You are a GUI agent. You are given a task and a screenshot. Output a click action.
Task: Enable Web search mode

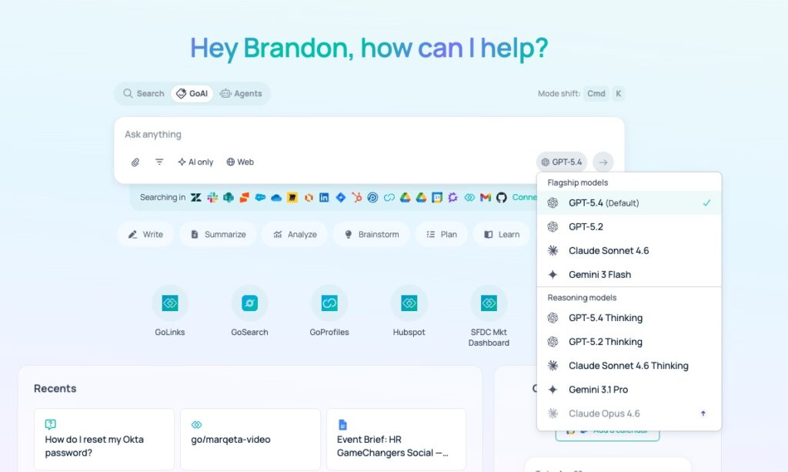pos(240,162)
